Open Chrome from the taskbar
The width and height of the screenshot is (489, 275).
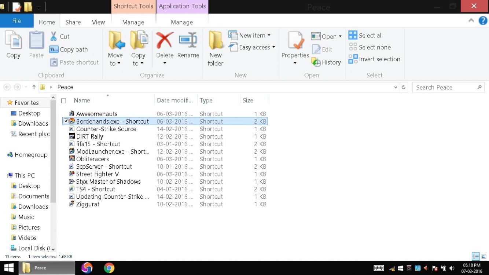[109, 268]
